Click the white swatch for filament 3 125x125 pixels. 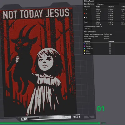pyautogui.click(x=85, y=17)
